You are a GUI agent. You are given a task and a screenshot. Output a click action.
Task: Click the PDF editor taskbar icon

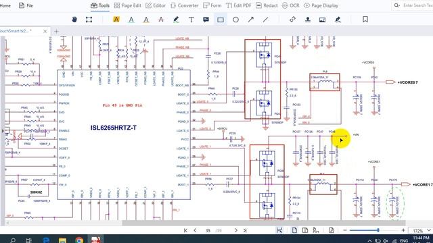click(x=96, y=240)
